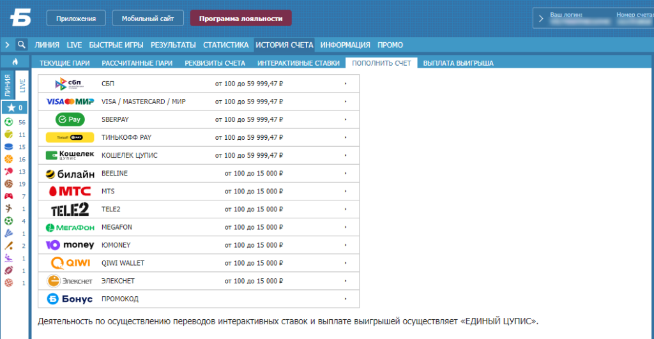The height and width of the screenshot is (339, 654).
Task: Expand the ТИНЬКОФФ PAY row arrow
Action: point(346,138)
